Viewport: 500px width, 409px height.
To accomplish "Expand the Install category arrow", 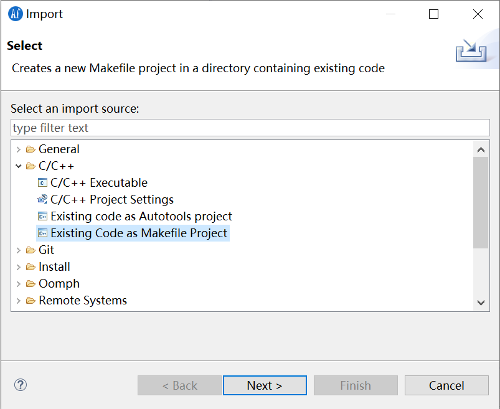I will coord(19,267).
